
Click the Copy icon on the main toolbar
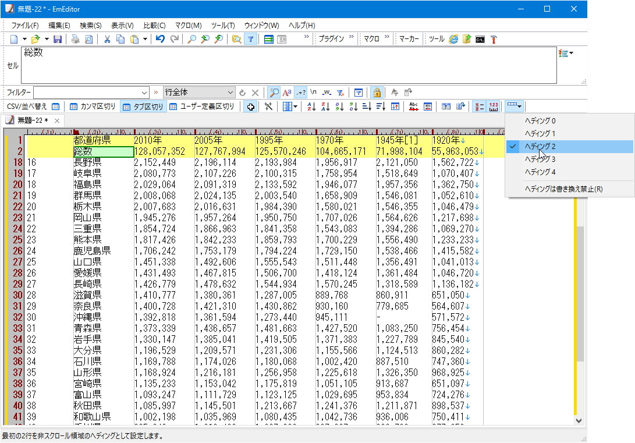120,38
